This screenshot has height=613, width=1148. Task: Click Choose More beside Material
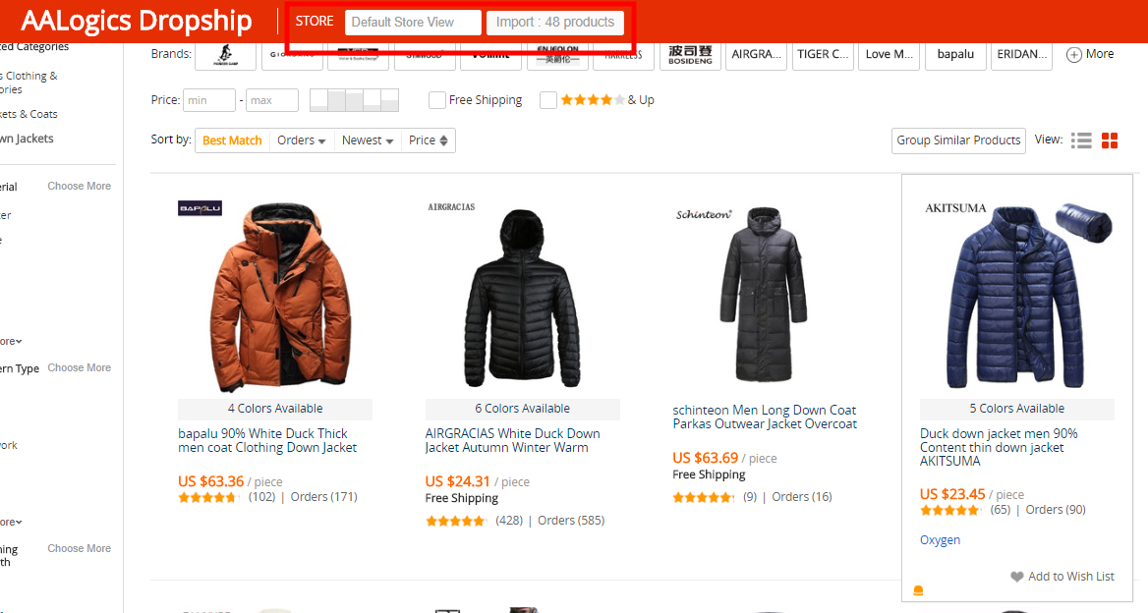(x=79, y=186)
